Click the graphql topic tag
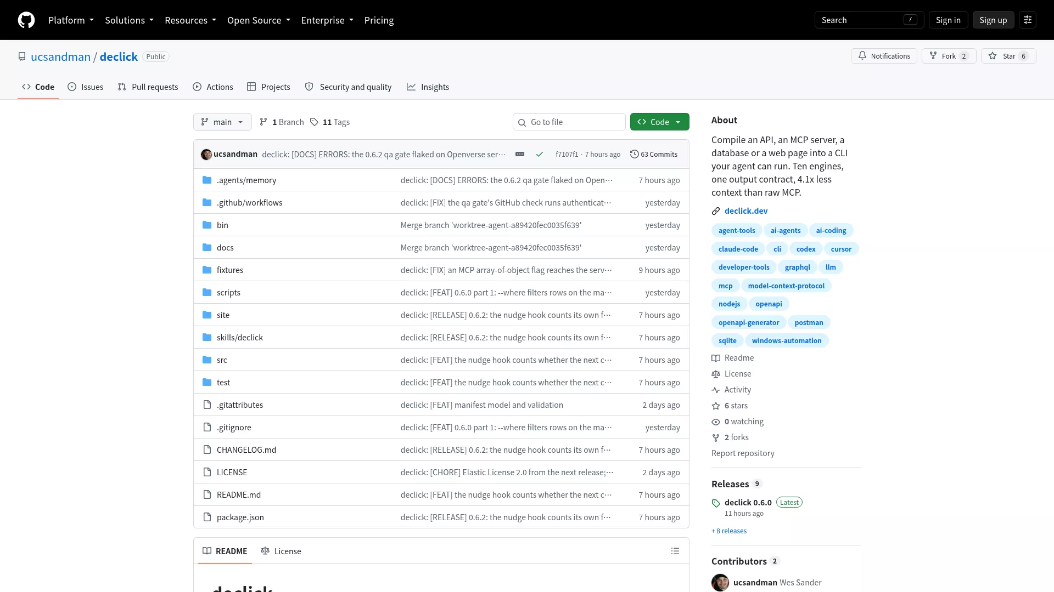The image size is (1054, 592). (797, 267)
